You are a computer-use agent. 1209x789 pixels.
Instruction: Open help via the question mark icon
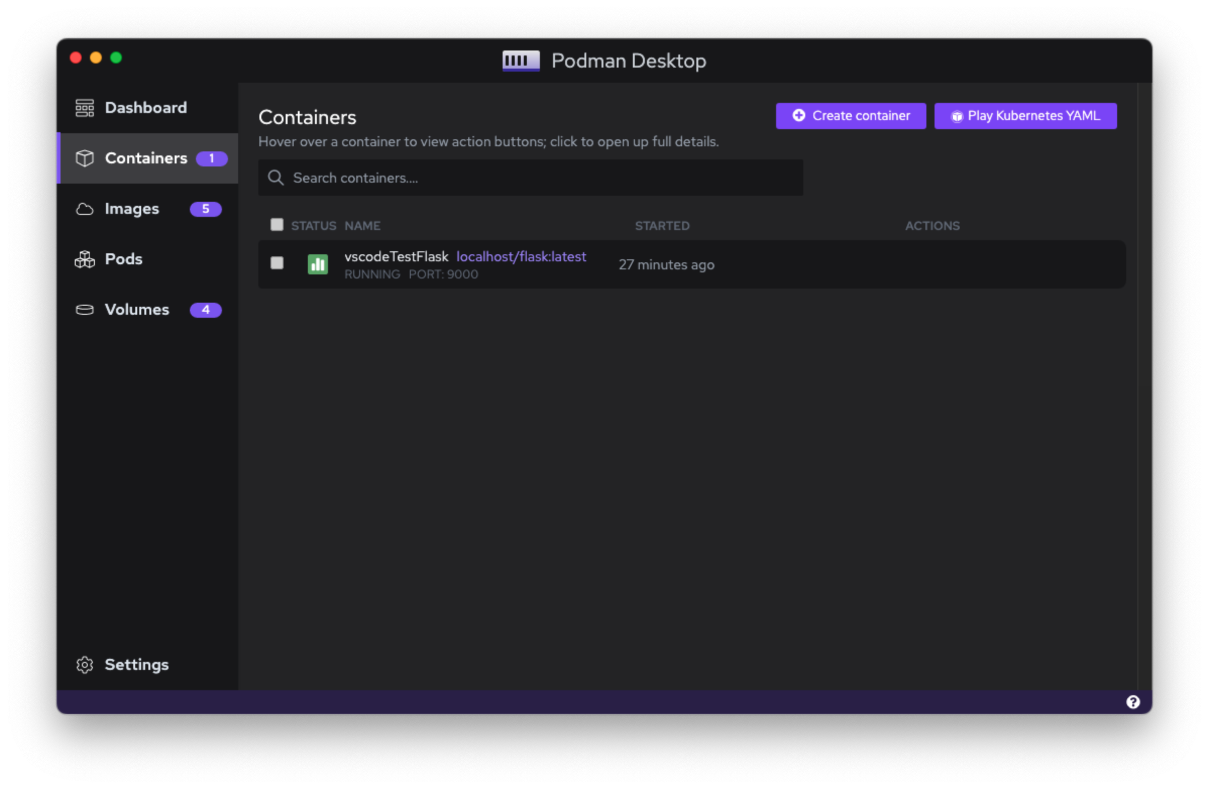(x=1133, y=702)
